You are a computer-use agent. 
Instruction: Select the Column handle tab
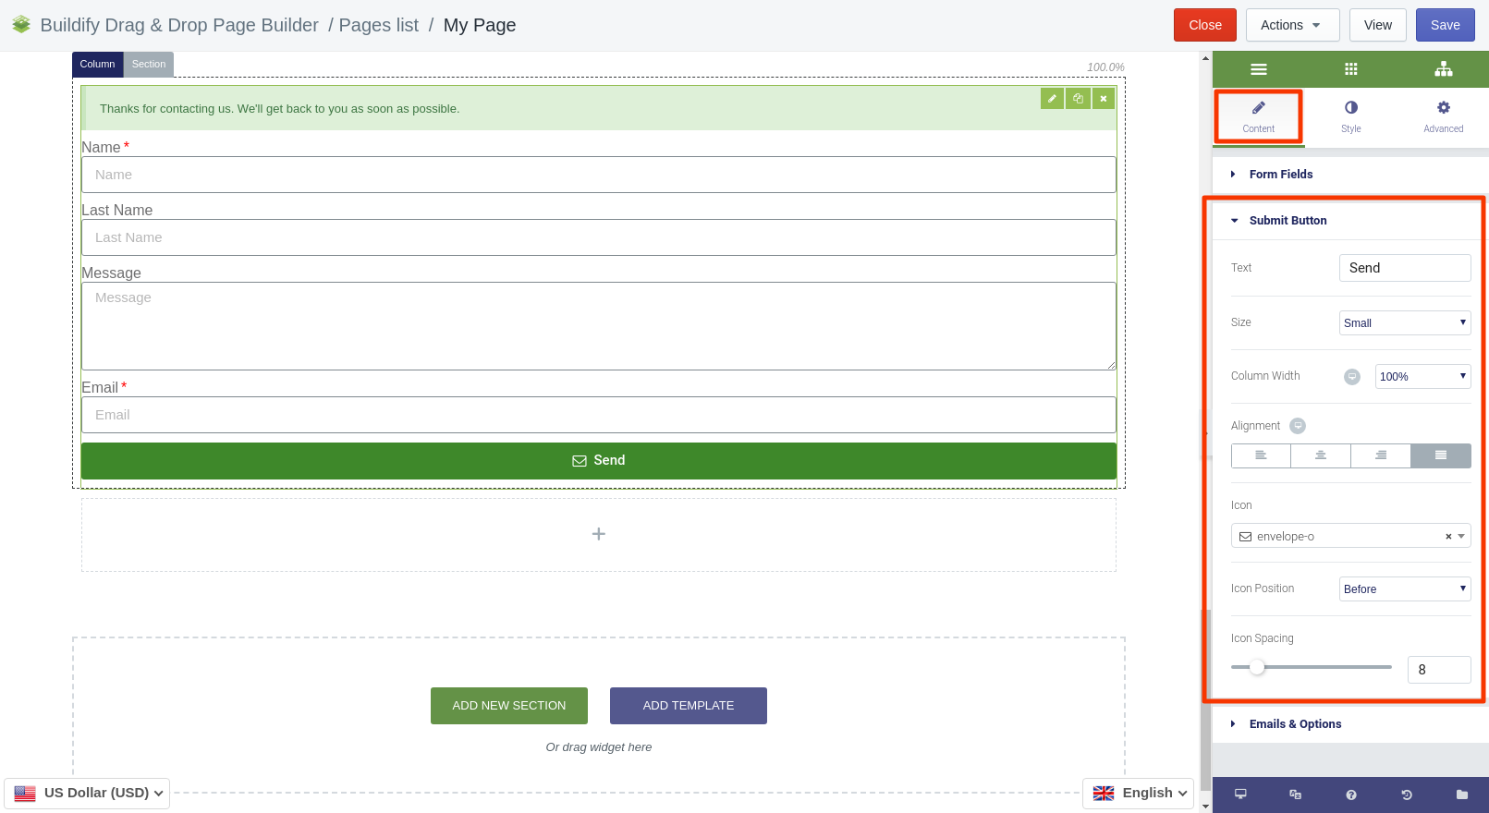(x=97, y=64)
